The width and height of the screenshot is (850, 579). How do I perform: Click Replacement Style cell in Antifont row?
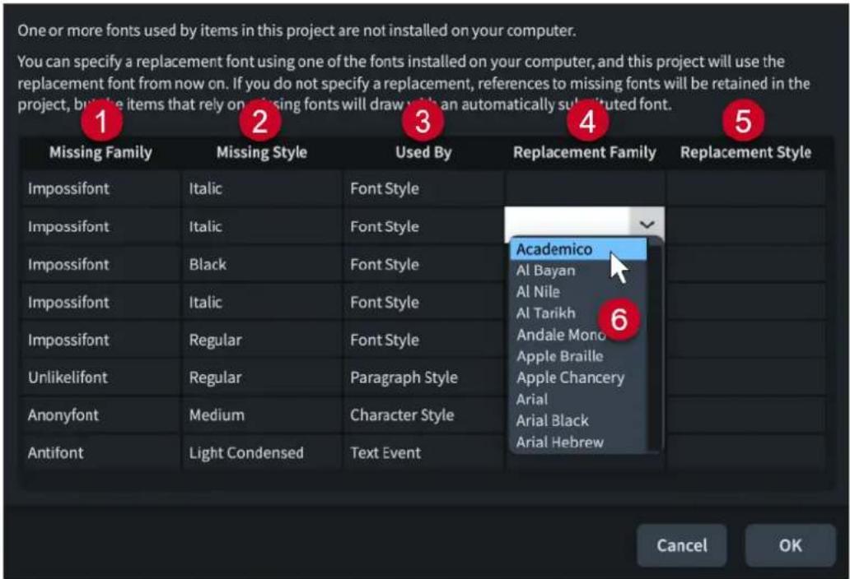point(746,453)
